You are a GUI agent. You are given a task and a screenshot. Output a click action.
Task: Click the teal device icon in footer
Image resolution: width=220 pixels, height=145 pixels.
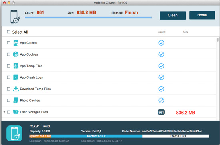point(14,133)
